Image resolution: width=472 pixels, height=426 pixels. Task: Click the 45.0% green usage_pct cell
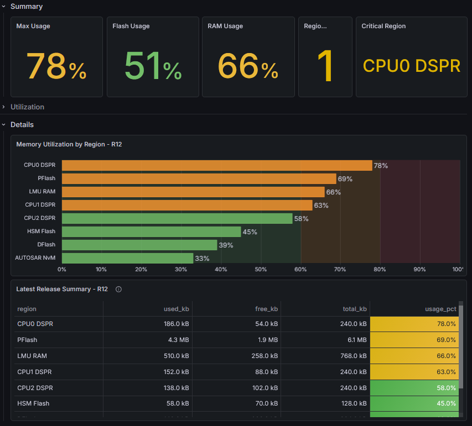[414, 403]
